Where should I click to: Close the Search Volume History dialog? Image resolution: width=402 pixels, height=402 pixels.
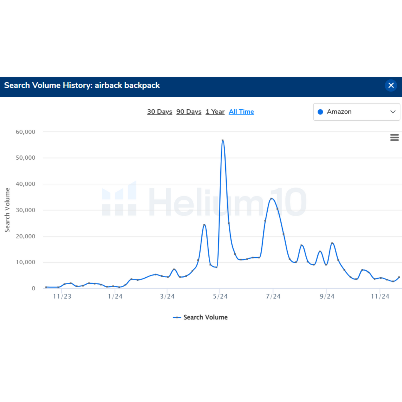pyautogui.click(x=391, y=85)
